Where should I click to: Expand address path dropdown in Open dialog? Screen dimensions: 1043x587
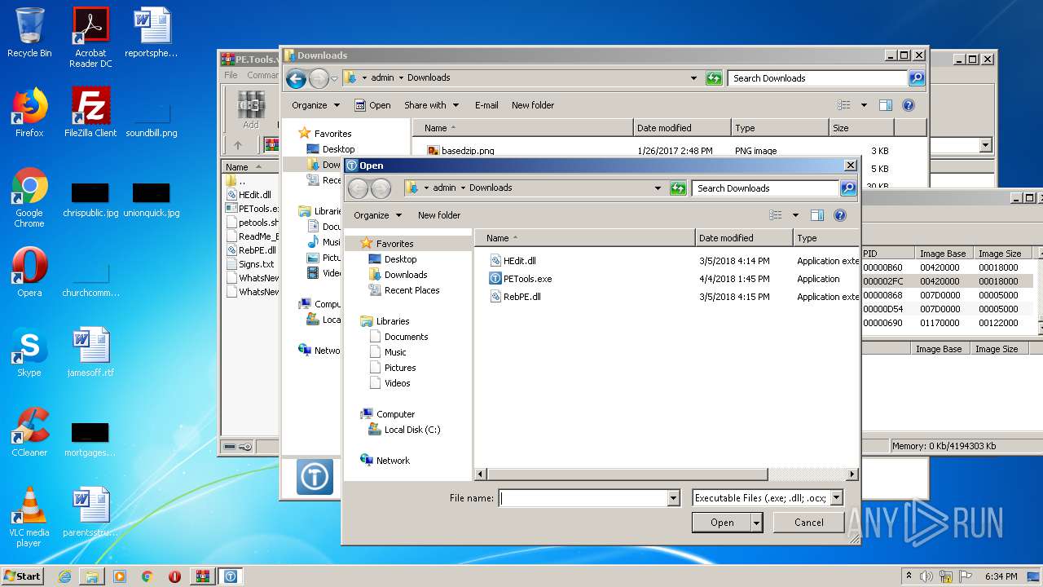tap(658, 188)
